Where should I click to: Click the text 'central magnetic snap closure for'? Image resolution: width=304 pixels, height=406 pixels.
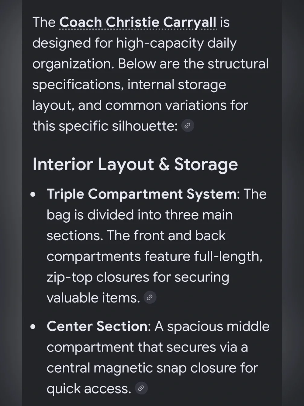152,368
